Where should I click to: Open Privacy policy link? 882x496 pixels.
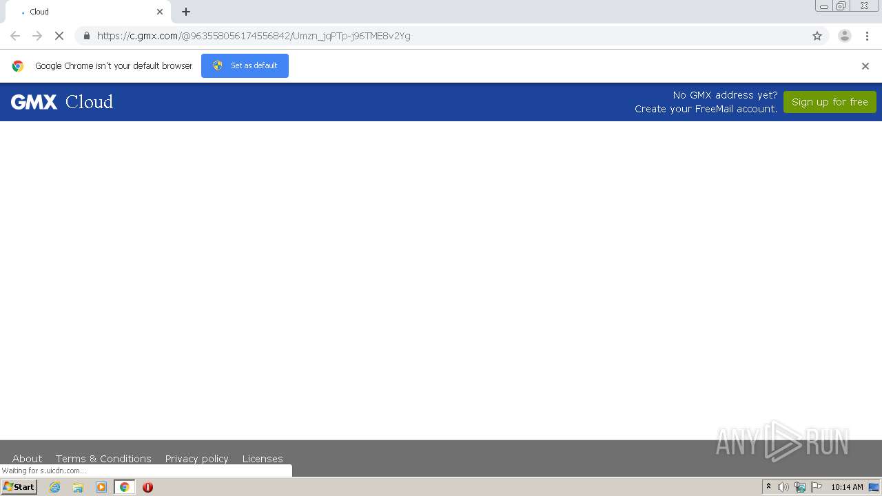pos(196,459)
